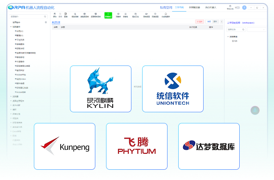
Task: Switch to the 工作空间 tab
Action: pyautogui.click(x=179, y=8)
